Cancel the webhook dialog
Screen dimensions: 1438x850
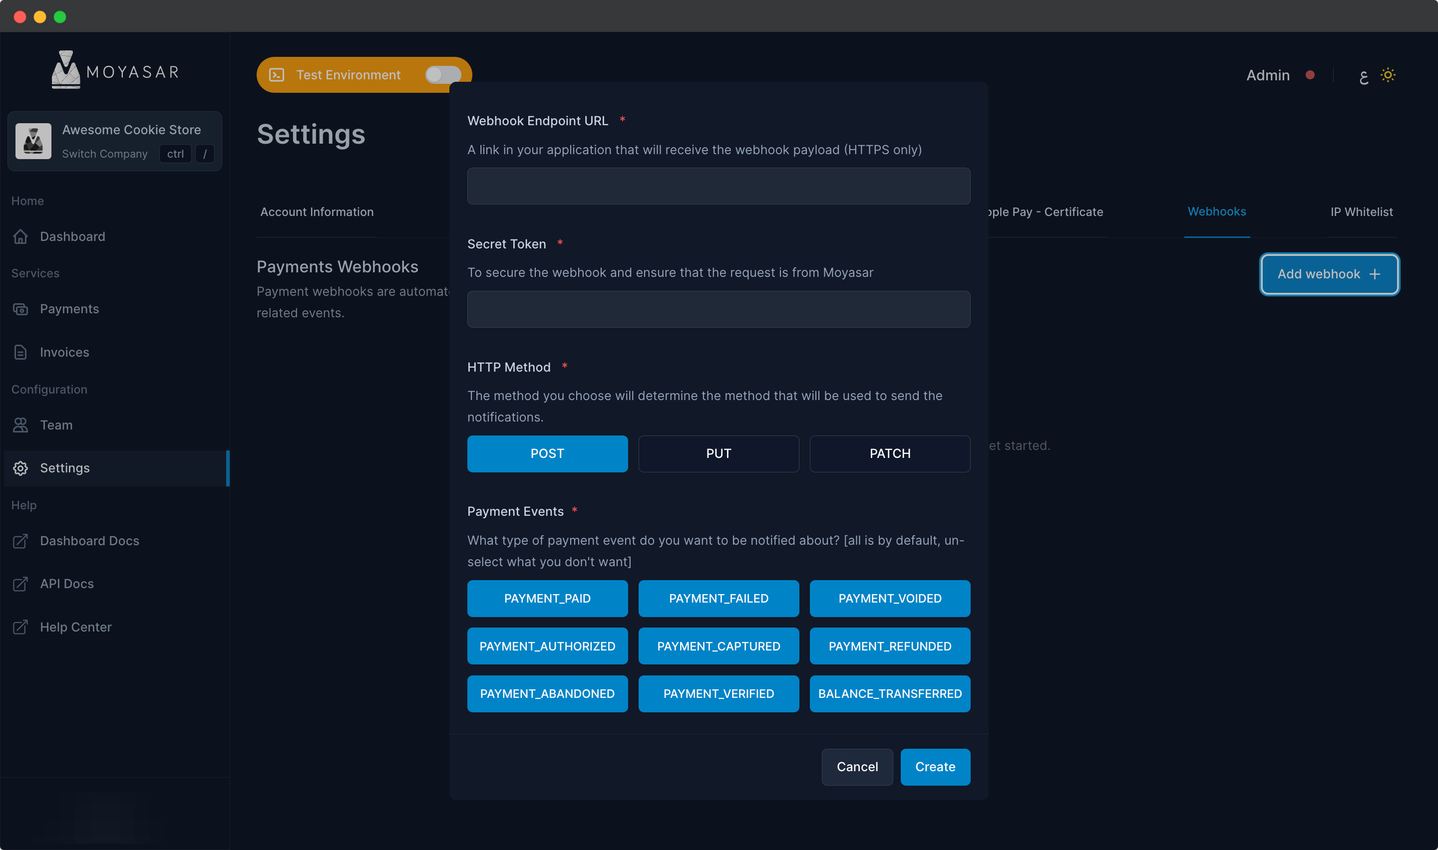click(857, 767)
